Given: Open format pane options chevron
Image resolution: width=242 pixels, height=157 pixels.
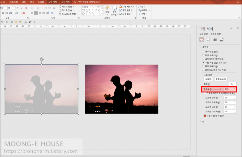Looking at the screenshot, I should (x=231, y=28).
